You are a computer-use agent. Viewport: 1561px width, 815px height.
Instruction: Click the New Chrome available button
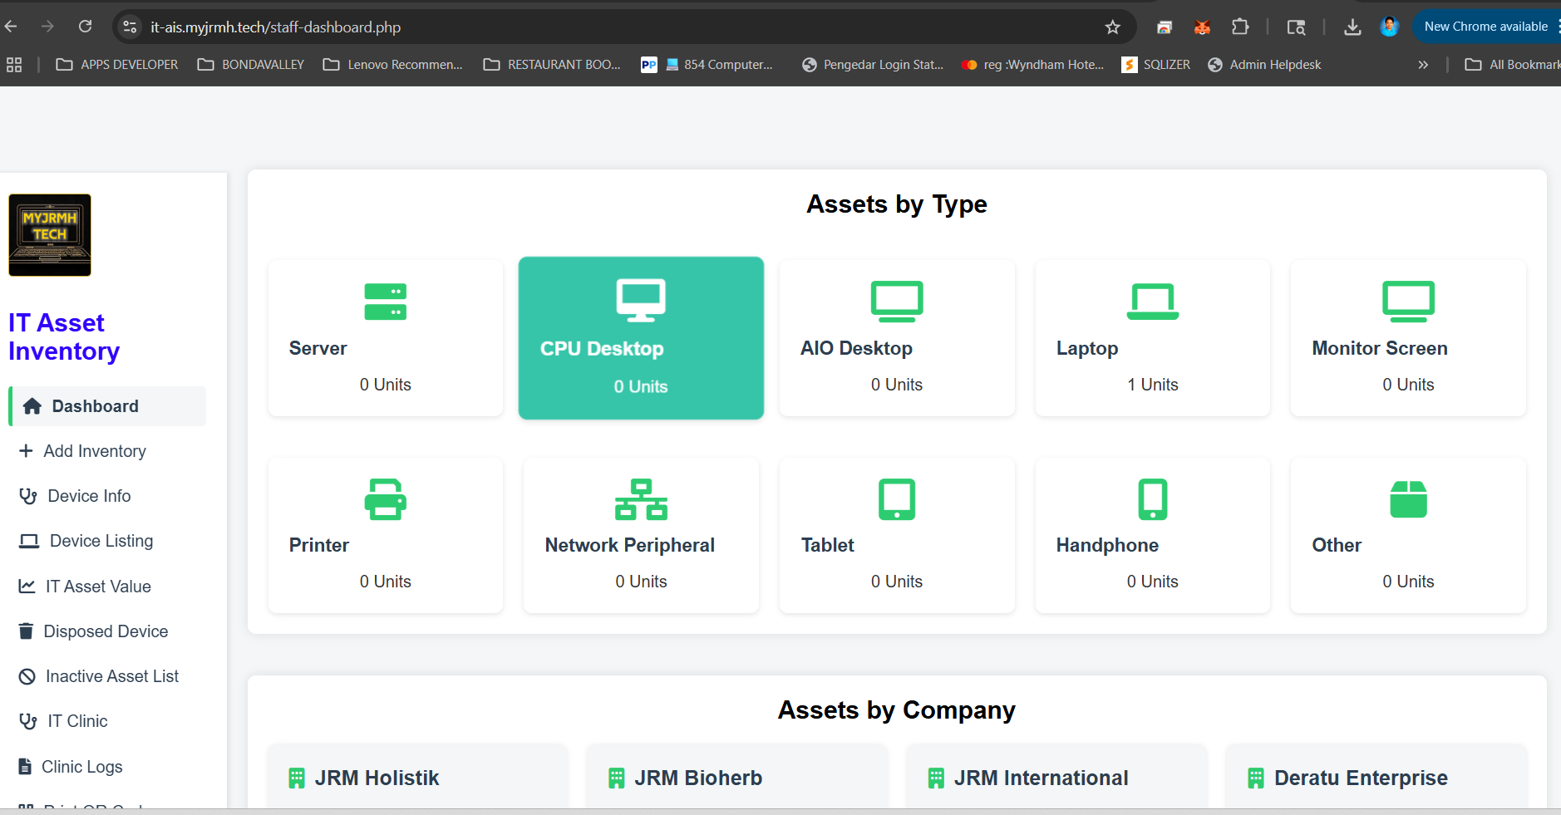[1485, 26]
